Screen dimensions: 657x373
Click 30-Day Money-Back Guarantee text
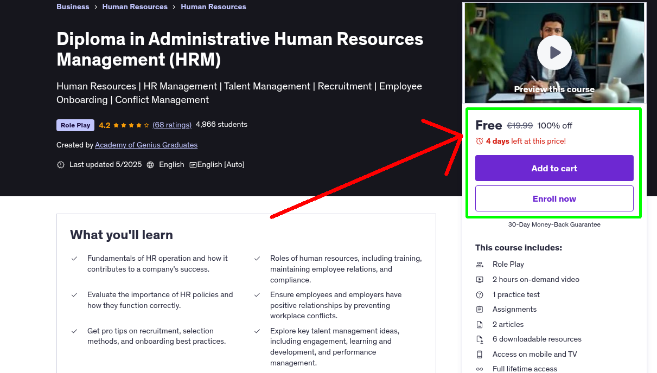click(554, 224)
